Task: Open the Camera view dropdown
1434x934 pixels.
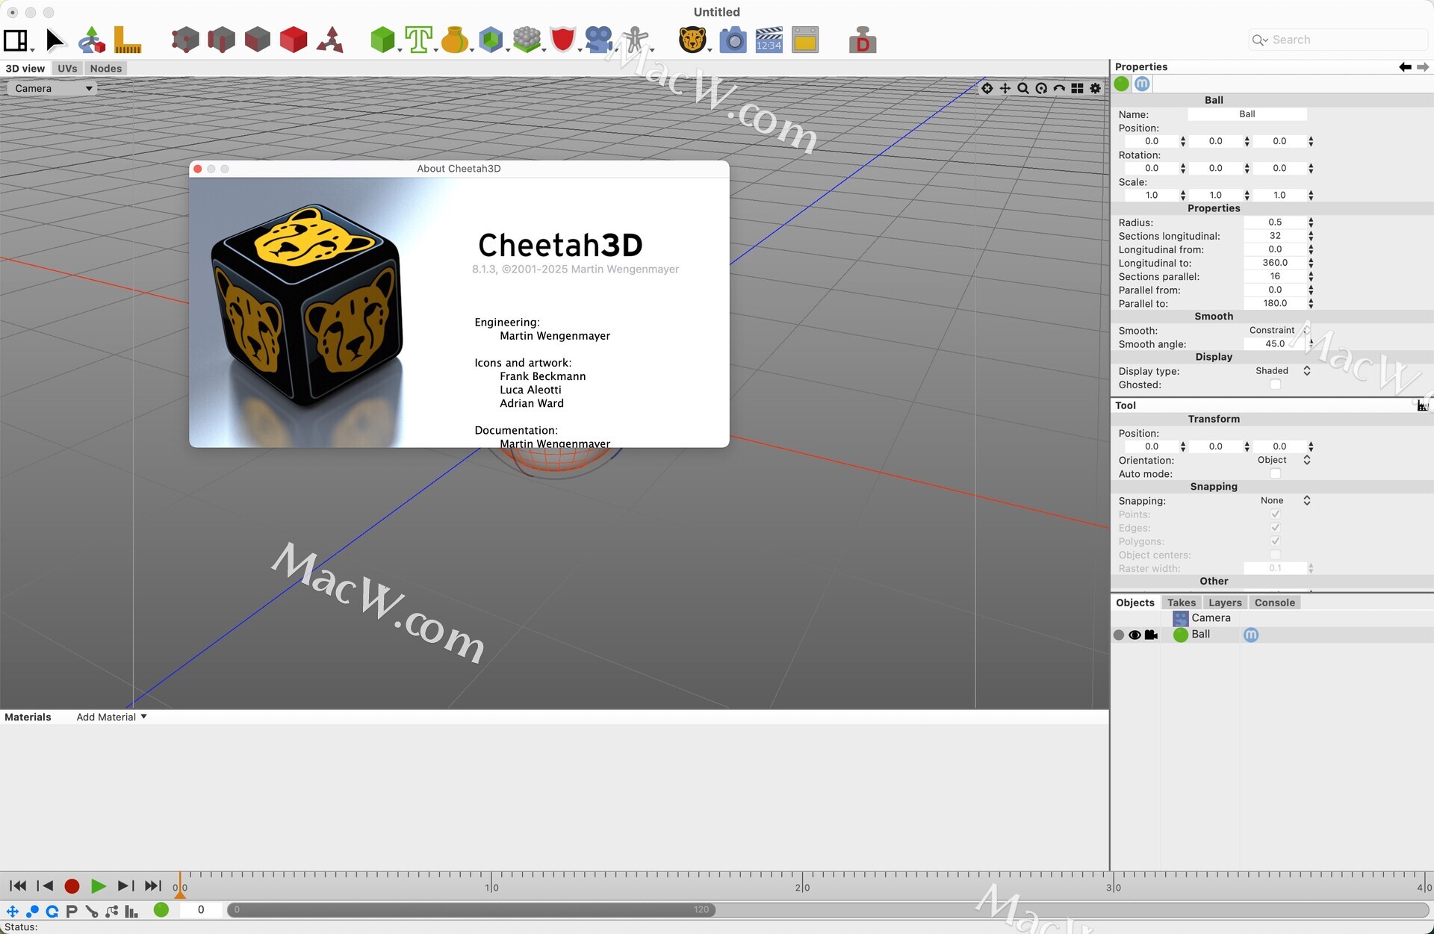Action: pyautogui.click(x=52, y=88)
